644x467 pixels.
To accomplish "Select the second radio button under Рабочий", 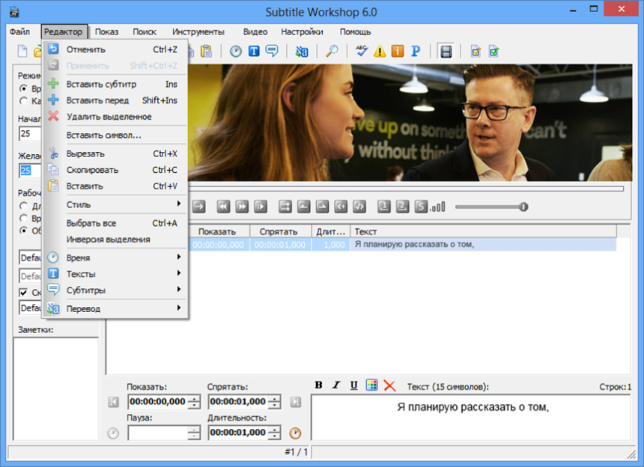I will coord(24,219).
